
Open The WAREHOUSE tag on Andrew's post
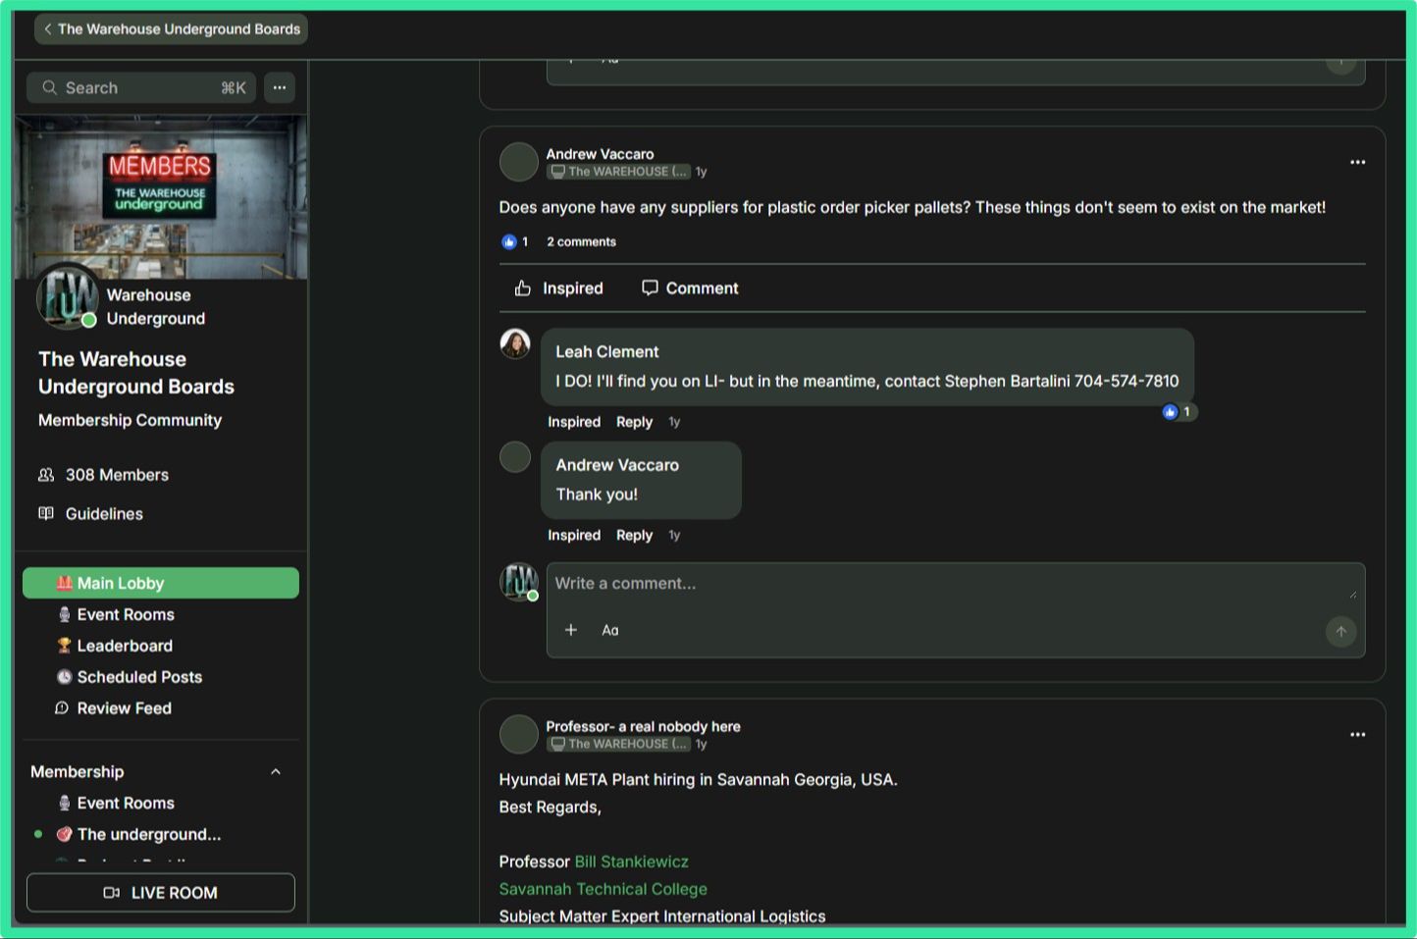618,172
